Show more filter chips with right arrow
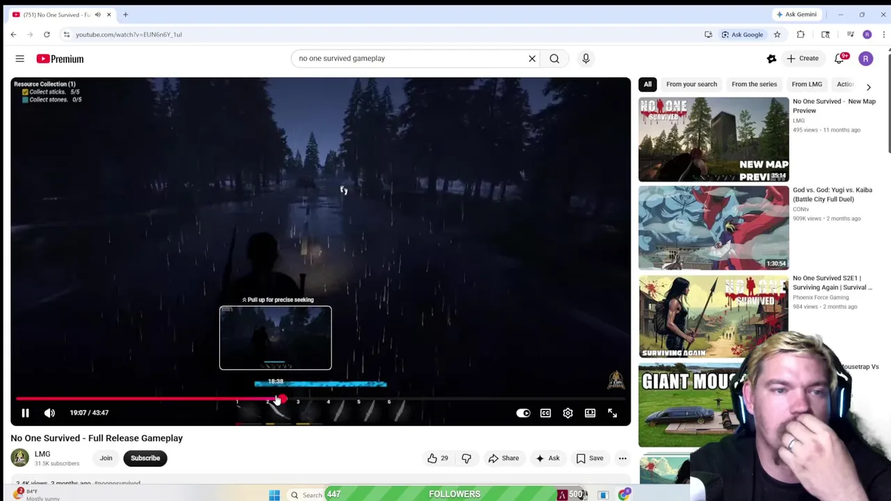This screenshot has width=891, height=501. pyautogui.click(x=868, y=87)
